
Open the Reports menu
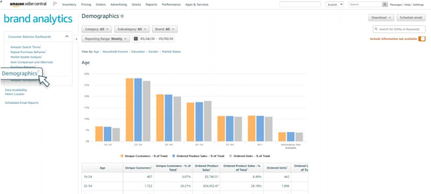[152, 5]
